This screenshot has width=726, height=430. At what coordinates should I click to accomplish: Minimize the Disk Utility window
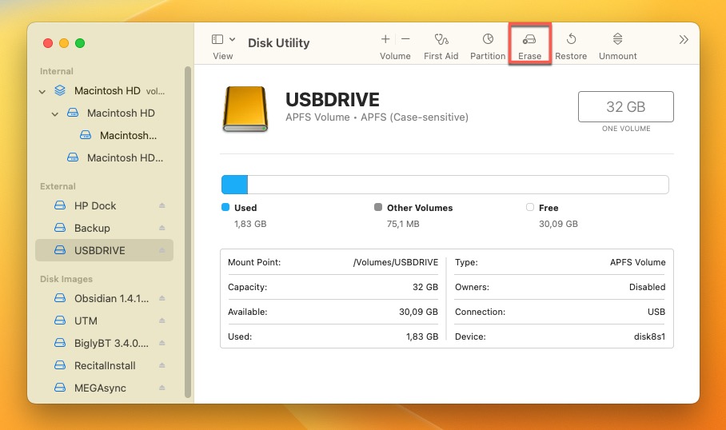(64, 43)
